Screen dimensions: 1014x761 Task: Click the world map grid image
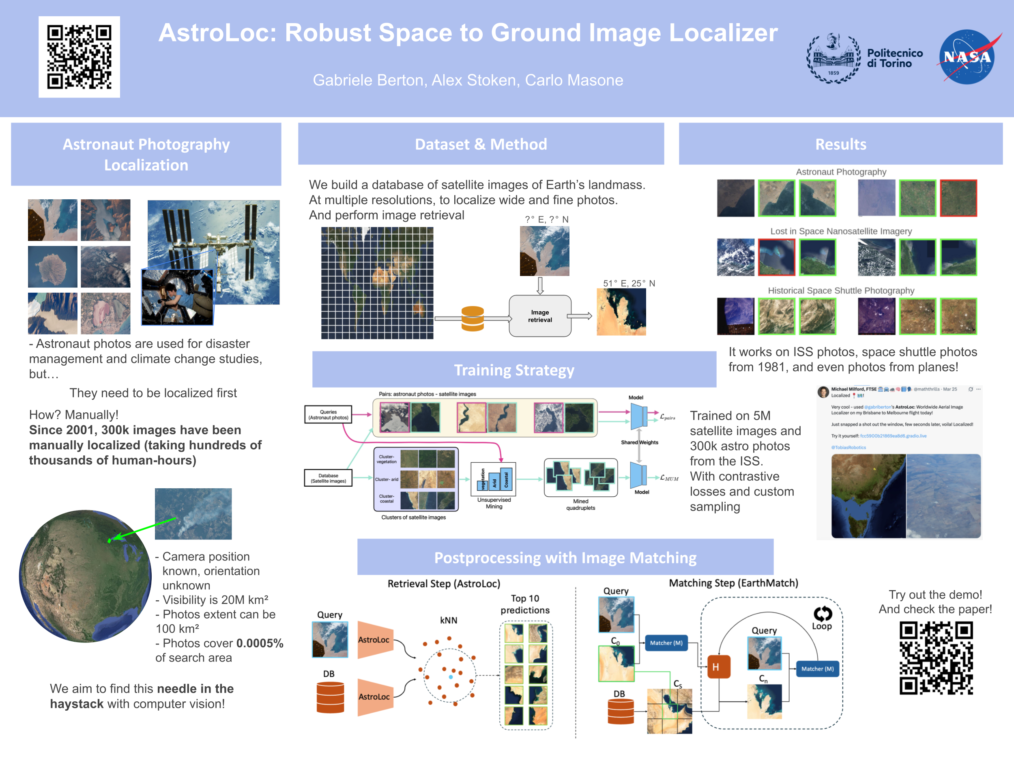click(x=377, y=283)
